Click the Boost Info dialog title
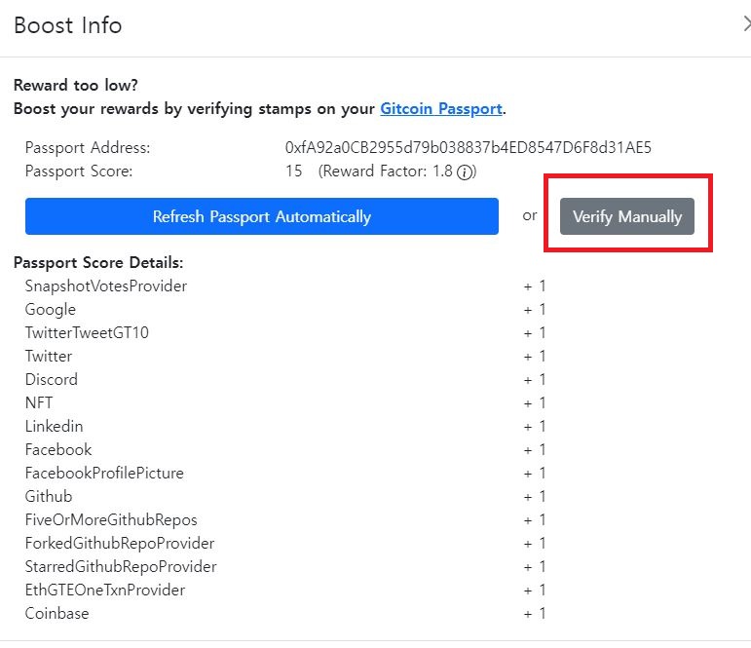The width and height of the screenshot is (751, 648). click(68, 25)
